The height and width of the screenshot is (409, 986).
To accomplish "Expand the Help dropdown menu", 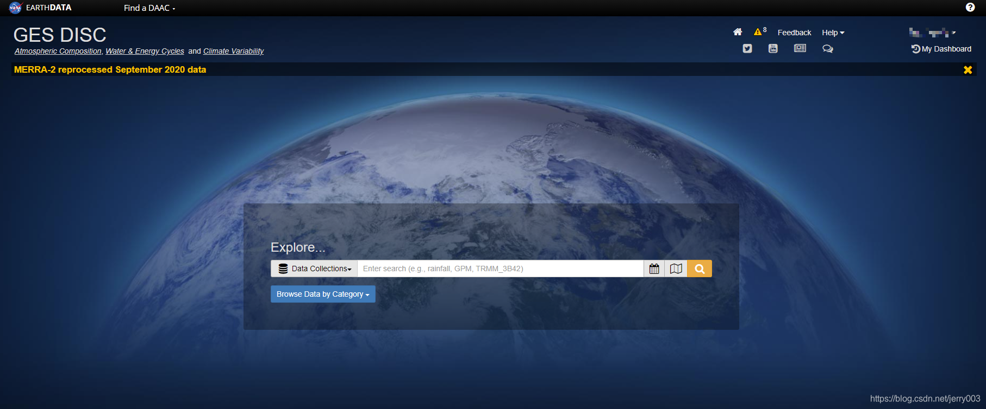I will (x=833, y=33).
